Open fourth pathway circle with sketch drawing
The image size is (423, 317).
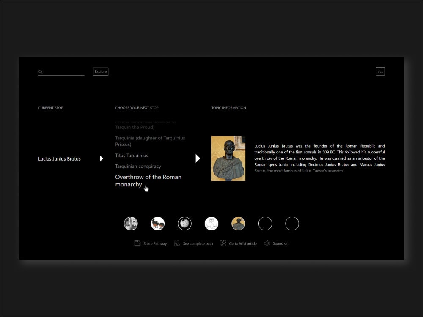(x=211, y=224)
